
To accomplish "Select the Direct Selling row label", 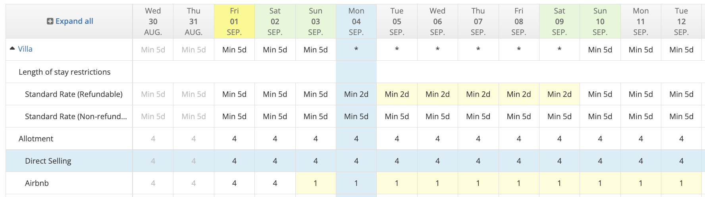I will [x=48, y=161].
